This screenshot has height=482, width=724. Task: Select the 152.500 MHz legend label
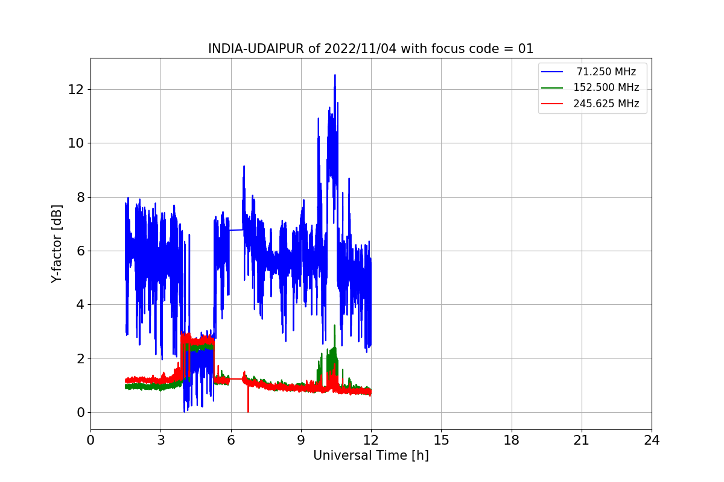(606, 87)
